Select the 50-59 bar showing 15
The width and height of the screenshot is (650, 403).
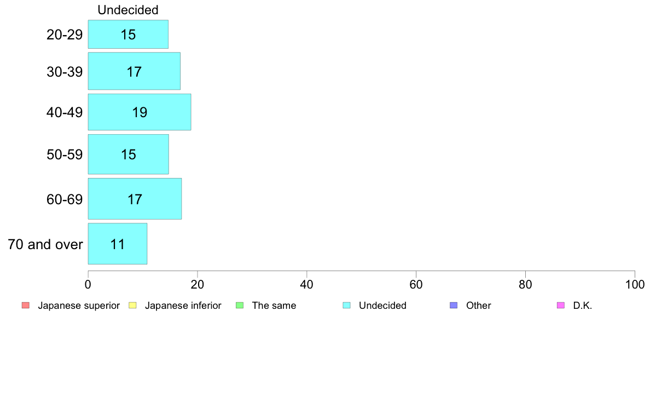(x=128, y=154)
